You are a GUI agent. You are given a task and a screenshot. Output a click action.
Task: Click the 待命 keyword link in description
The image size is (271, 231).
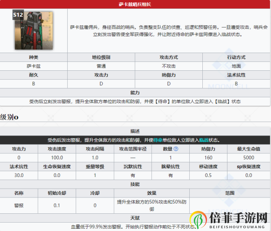click(x=158, y=140)
